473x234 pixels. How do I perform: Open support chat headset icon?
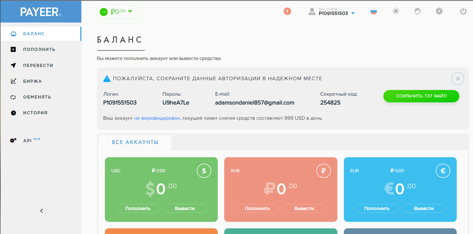[417, 11]
